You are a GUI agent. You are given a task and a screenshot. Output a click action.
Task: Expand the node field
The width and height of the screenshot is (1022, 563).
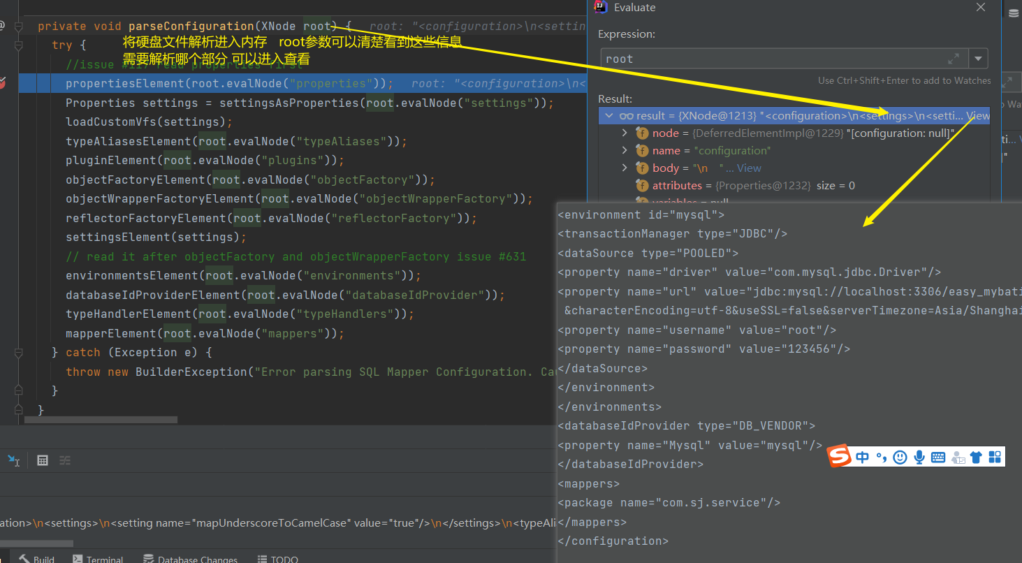click(x=625, y=133)
